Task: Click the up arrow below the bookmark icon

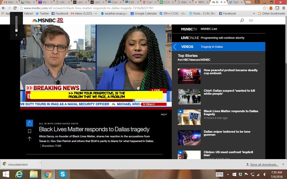Action: coord(29,139)
